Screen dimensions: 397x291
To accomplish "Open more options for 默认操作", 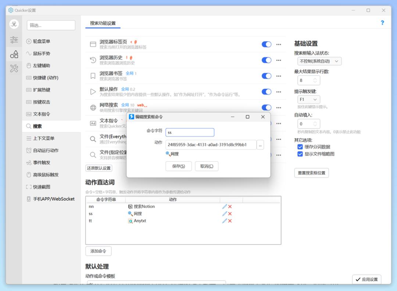I will click(279, 92).
